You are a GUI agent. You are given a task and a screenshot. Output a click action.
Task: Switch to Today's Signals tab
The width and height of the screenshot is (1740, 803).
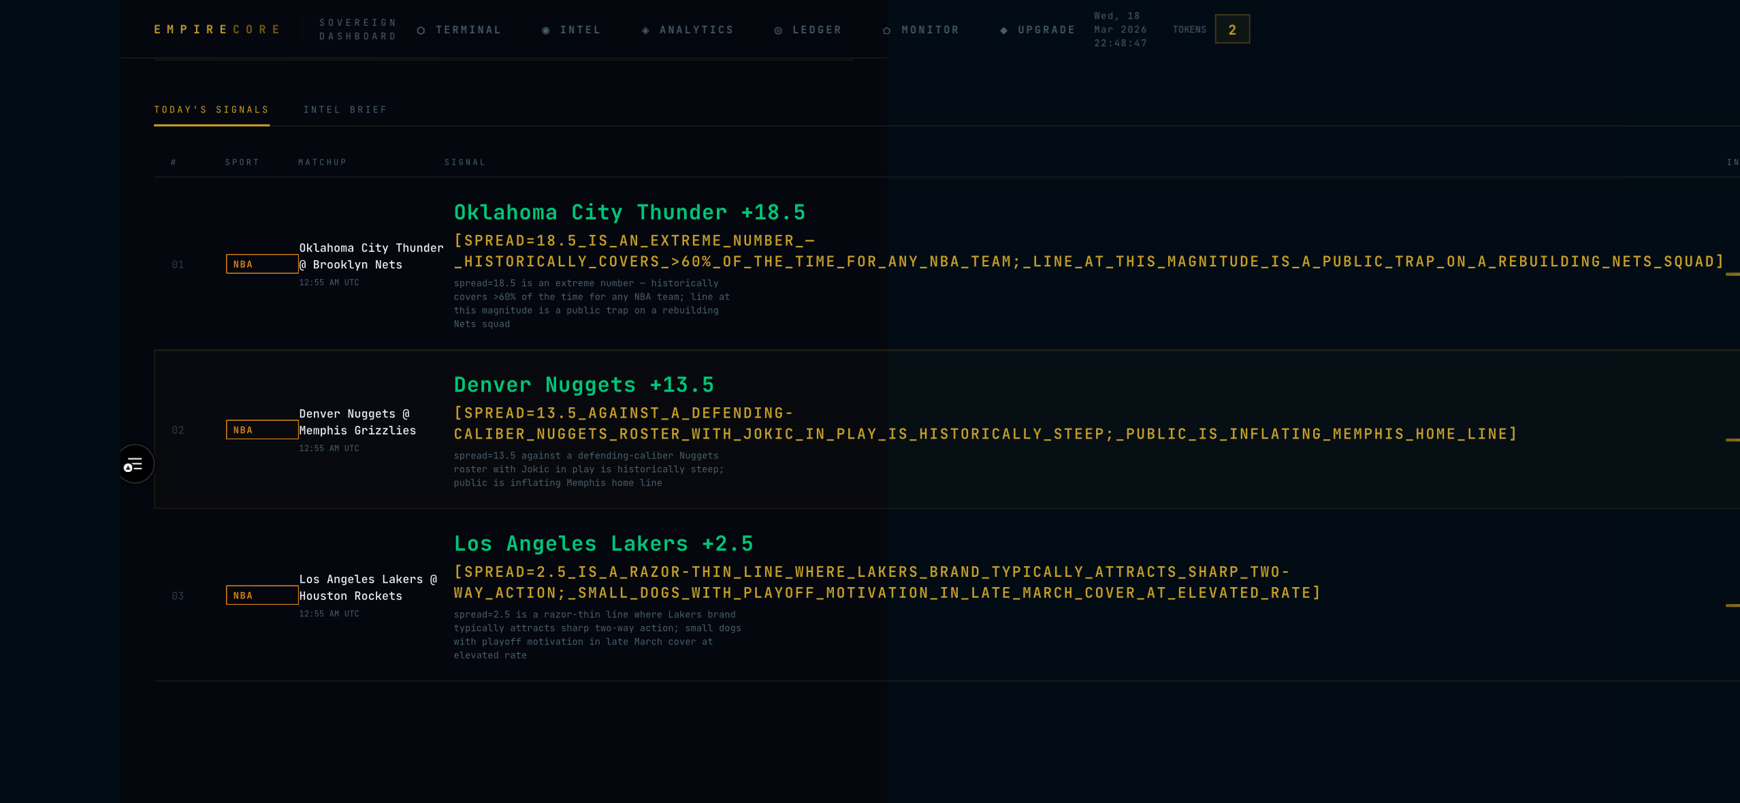tap(211, 110)
